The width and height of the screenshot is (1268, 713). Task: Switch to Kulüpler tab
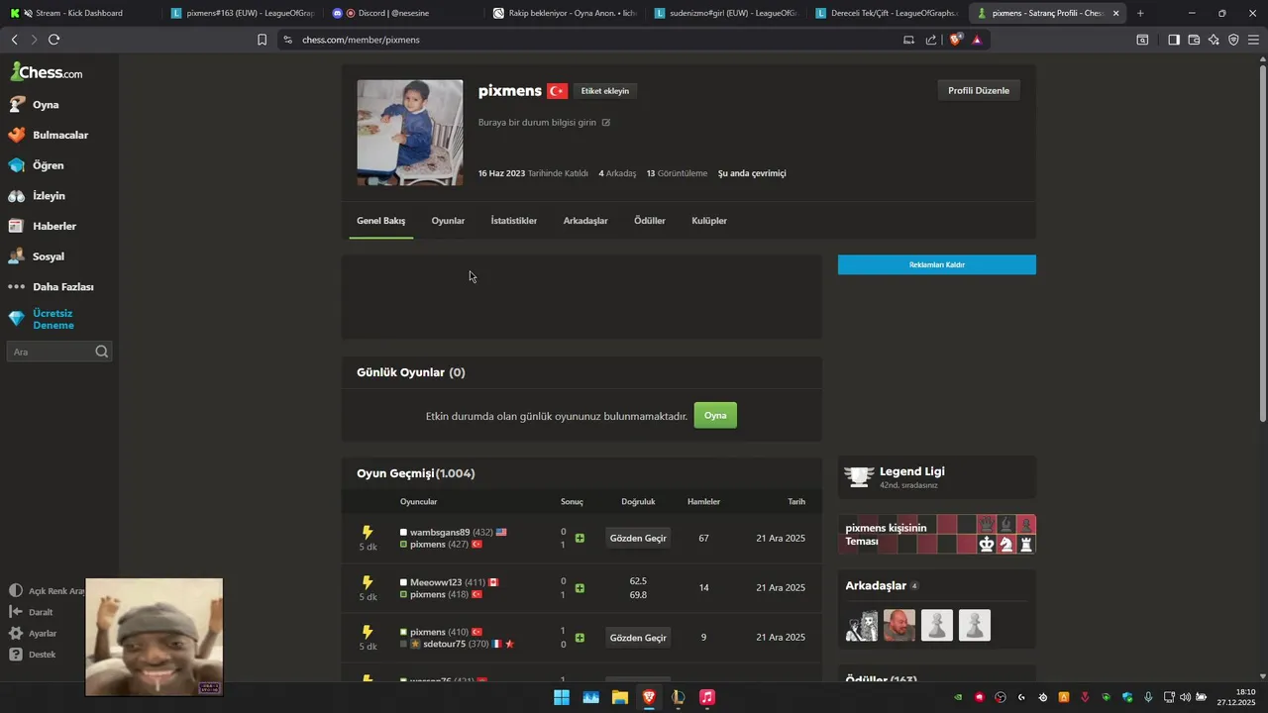pyautogui.click(x=709, y=221)
